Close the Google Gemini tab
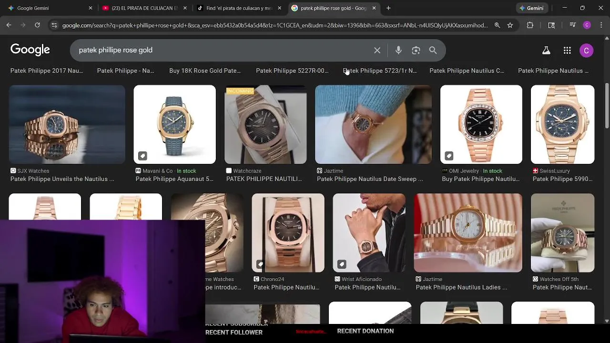 90,8
